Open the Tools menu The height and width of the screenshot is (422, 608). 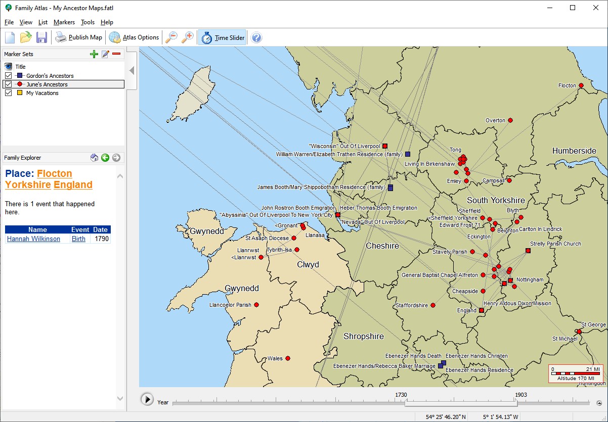pyautogui.click(x=88, y=22)
